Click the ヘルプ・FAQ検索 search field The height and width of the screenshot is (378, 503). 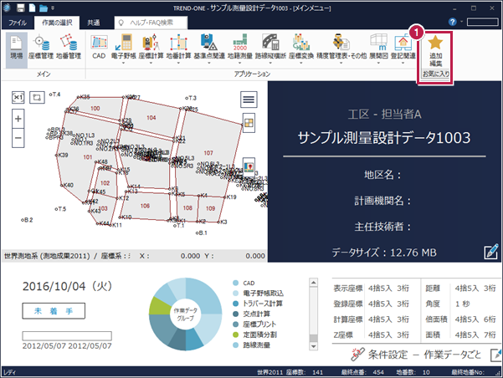click(x=151, y=23)
